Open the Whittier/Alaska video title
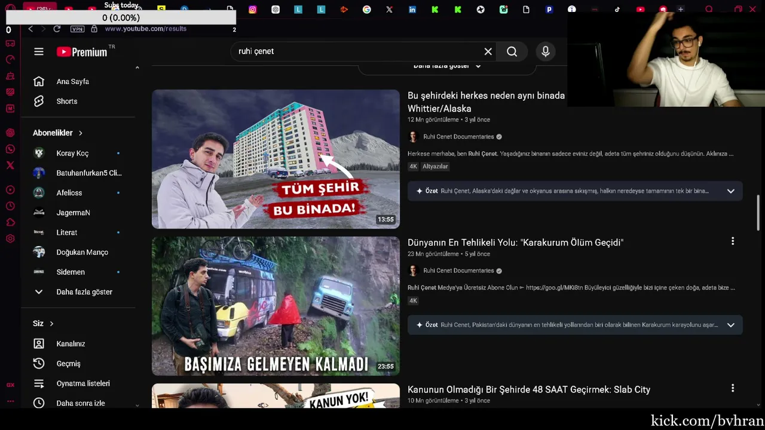This screenshot has width=765, height=430. click(486, 102)
